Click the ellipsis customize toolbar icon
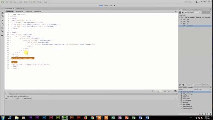213x120 pixels. [x=2, y=36]
